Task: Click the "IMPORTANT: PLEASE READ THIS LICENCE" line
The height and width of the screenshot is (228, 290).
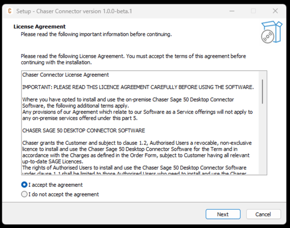Action: tap(138, 87)
